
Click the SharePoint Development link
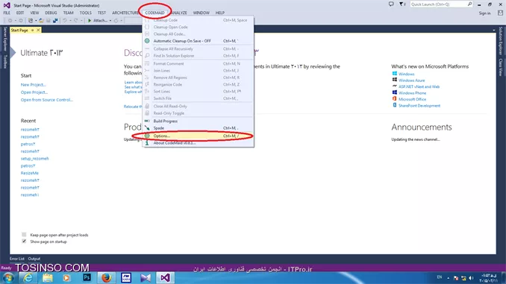pos(419,105)
